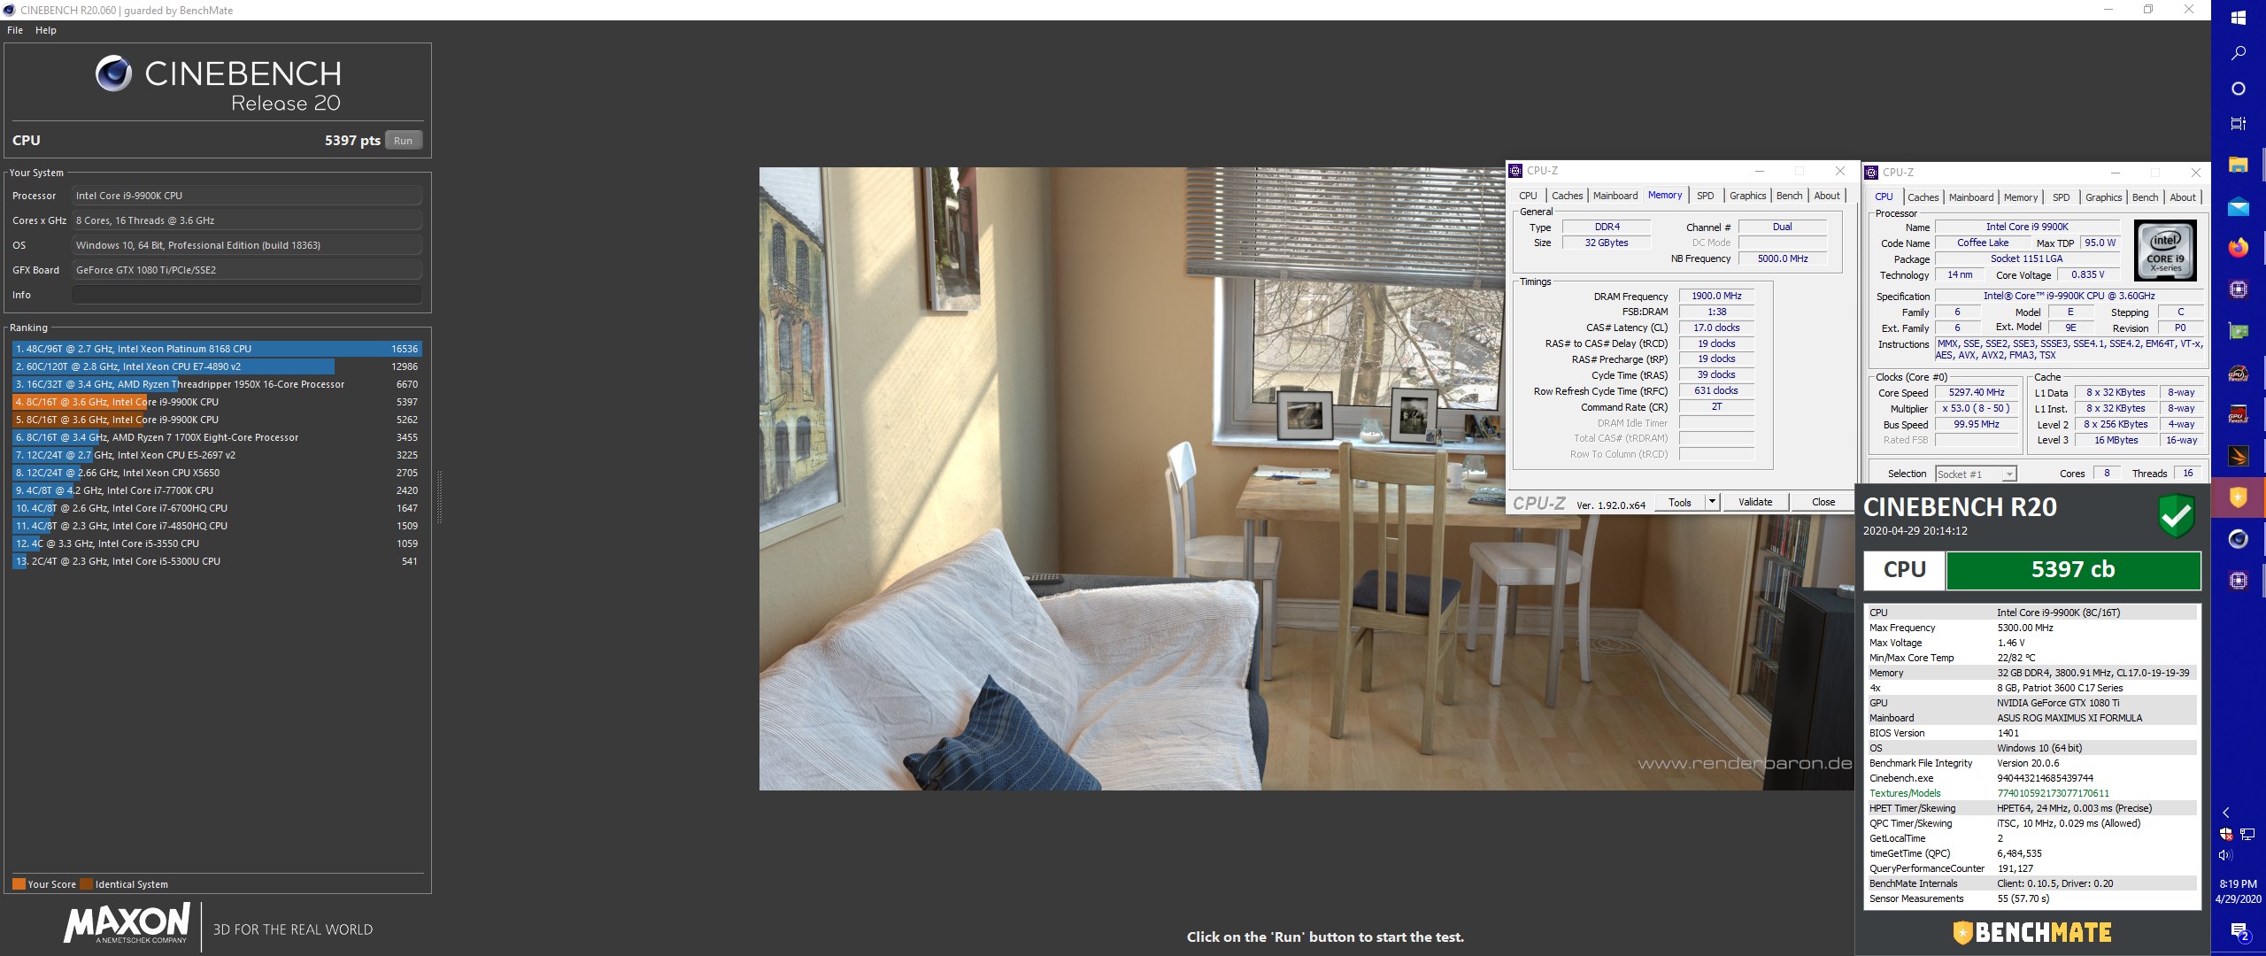Click the Intel Core i9 logo in CPU-Z
The width and height of the screenshot is (2266, 956).
click(2165, 251)
